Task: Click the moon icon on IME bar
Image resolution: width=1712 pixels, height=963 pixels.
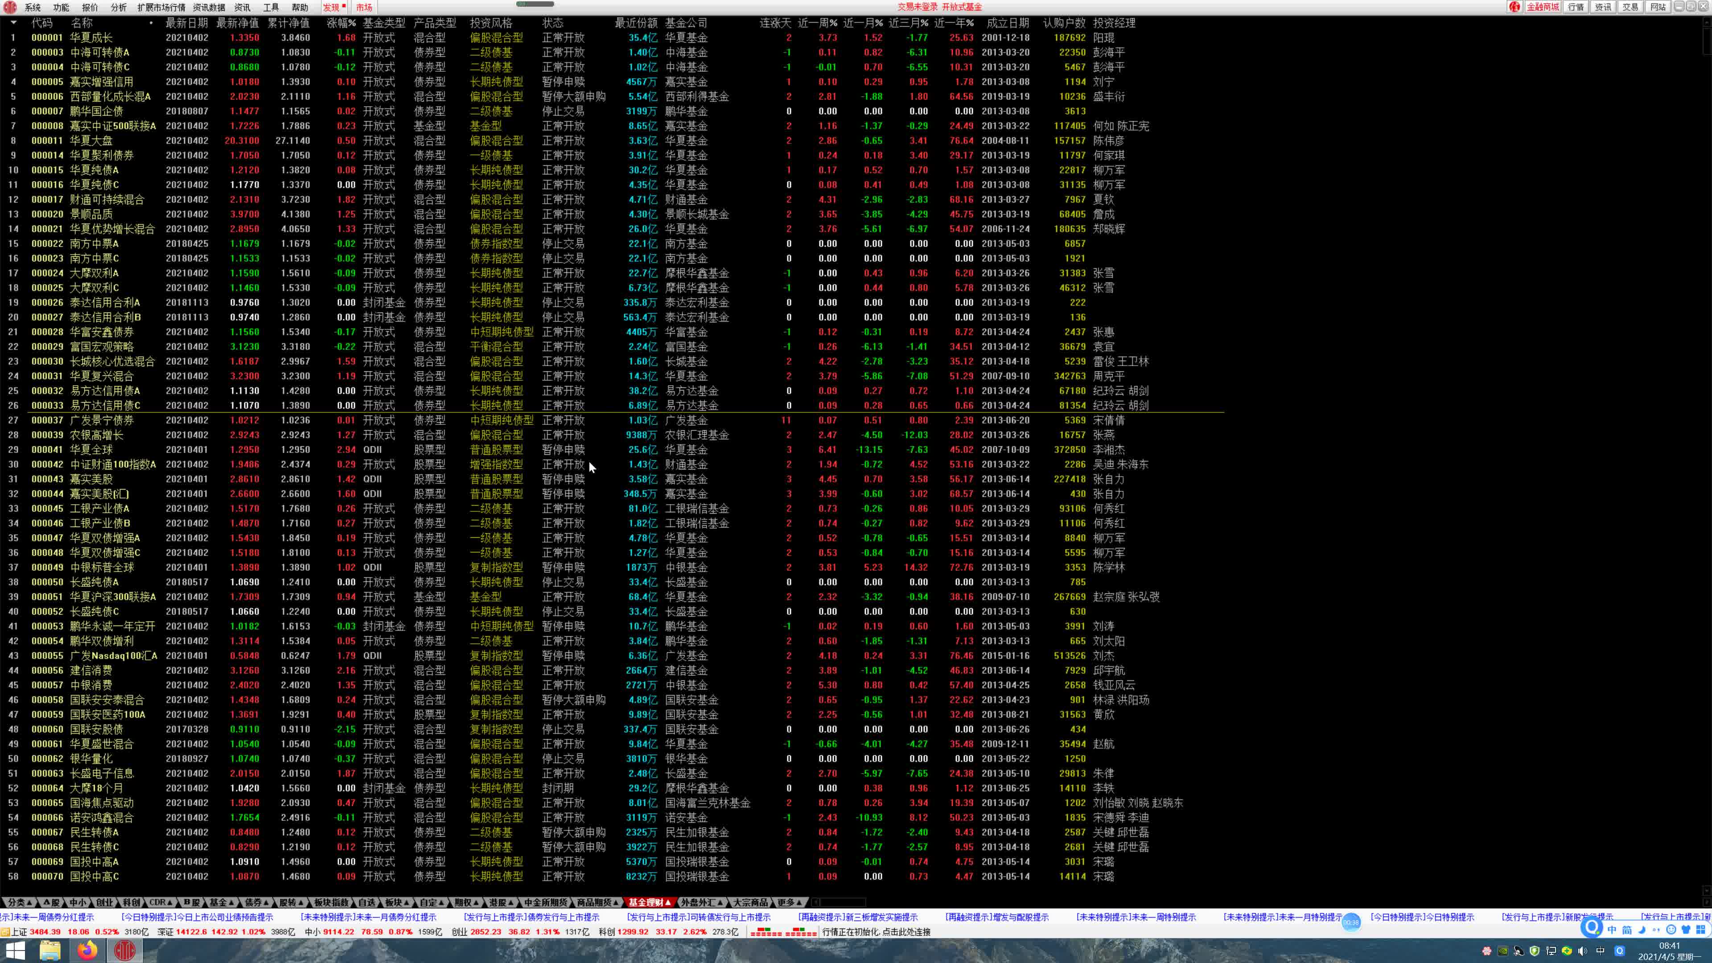Action: coord(1642,930)
